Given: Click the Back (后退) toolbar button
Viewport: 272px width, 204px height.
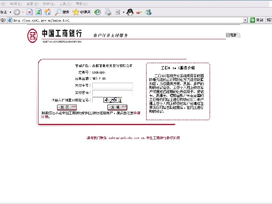Looking at the screenshot, I should tap(4, 12).
